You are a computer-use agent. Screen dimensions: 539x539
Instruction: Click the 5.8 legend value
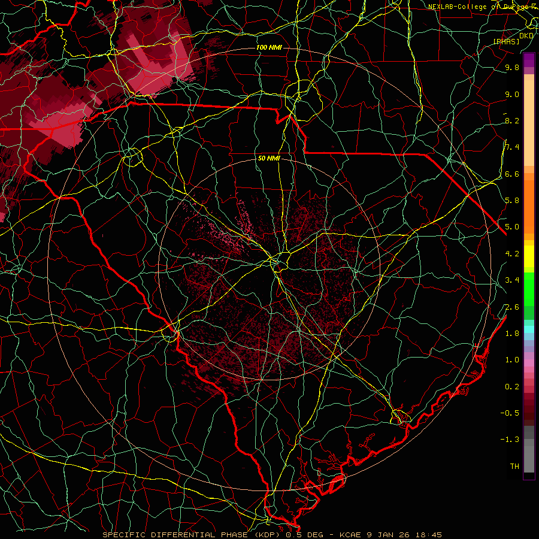coord(512,200)
